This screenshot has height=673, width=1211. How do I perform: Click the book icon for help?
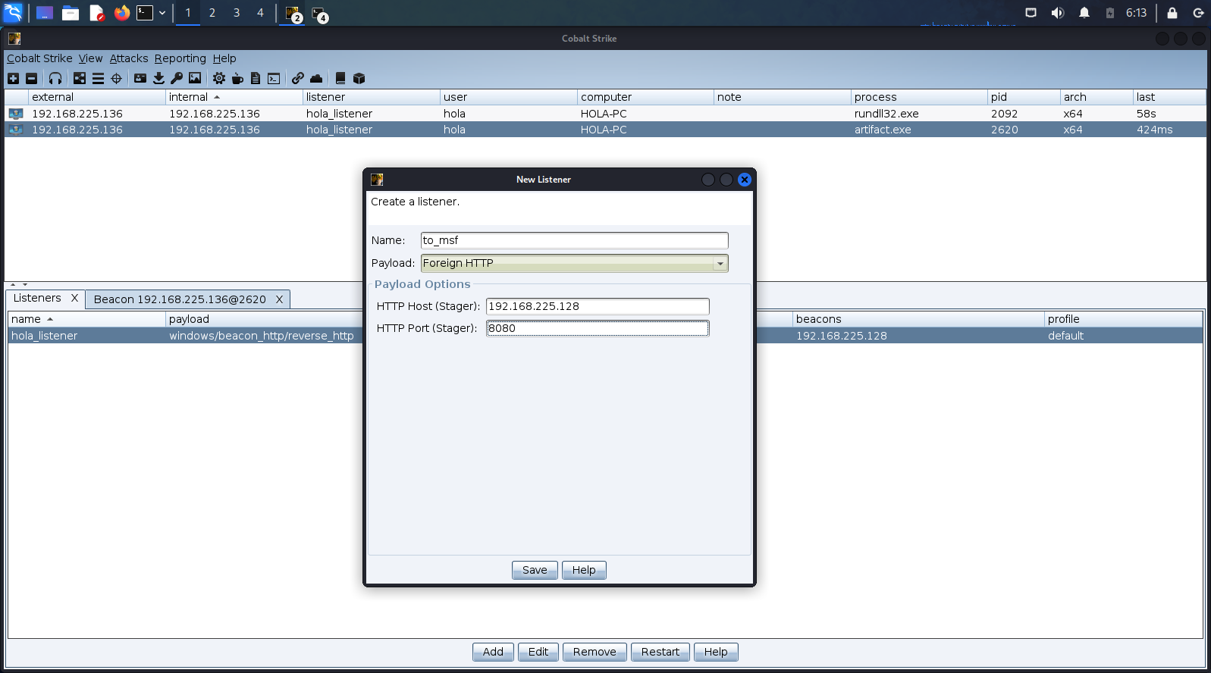(x=340, y=78)
